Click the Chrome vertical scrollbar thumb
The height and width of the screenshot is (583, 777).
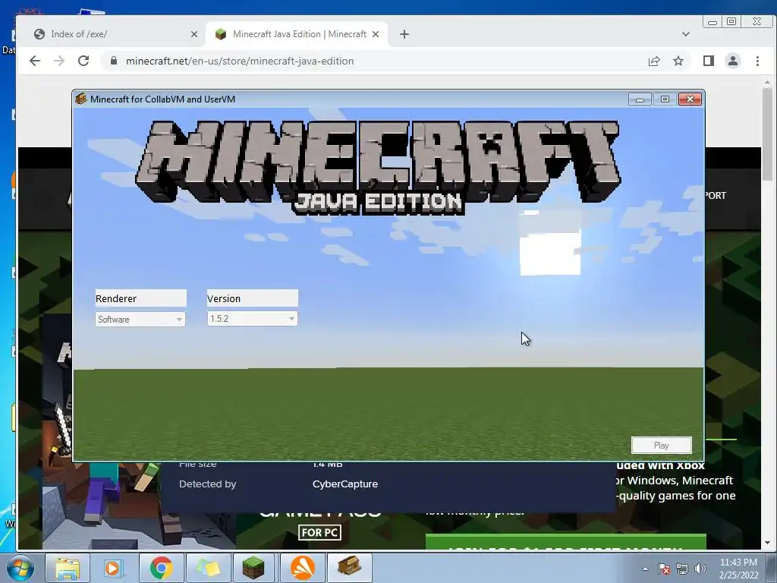[767, 134]
